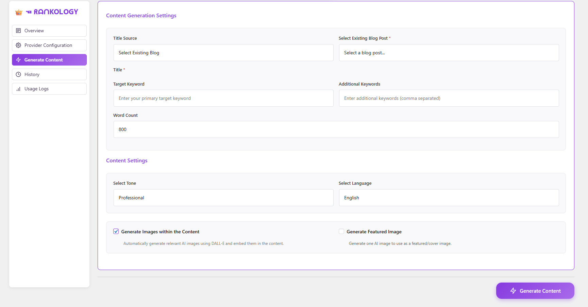
Task: Open the Select Language dropdown
Action: (x=449, y=198)
